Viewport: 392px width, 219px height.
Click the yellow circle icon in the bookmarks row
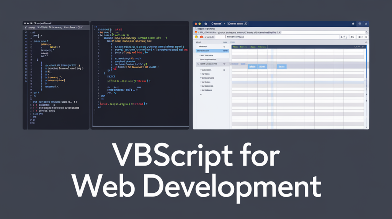pos(196,37)
